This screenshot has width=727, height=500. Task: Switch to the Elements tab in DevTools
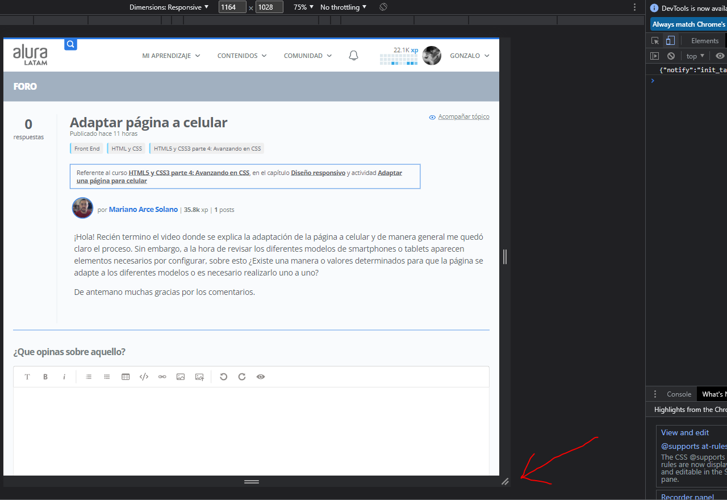click(x=705, y=40)
